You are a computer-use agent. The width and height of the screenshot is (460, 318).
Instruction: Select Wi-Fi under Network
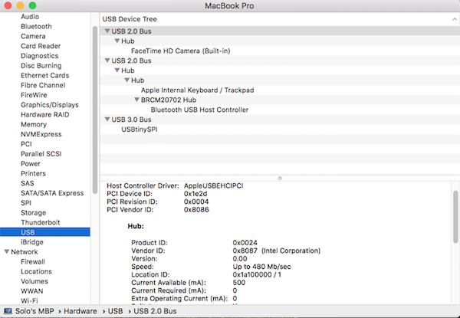tap(29, 300)
